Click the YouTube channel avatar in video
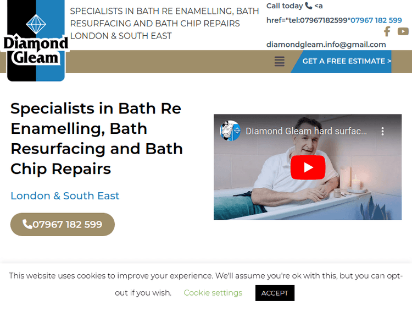This screenshot has height=310, width=412. click(x=230, y=130)
